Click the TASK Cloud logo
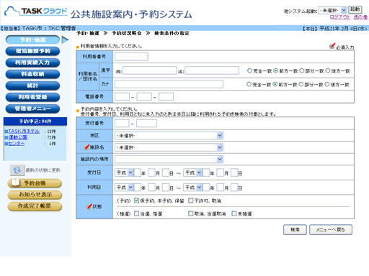Image resolution: width=369 pixels, height=276 pixels. click(x=36, y=11)
